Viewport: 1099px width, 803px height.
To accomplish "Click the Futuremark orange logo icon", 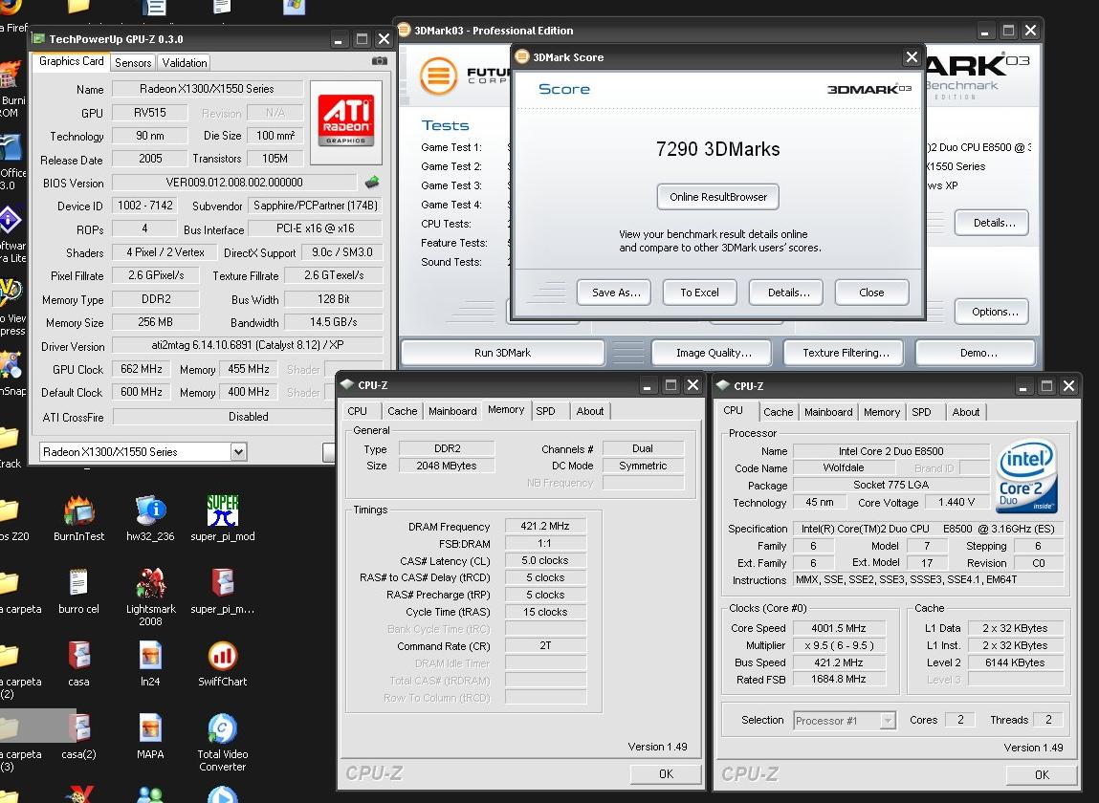I will click(438, 75).
